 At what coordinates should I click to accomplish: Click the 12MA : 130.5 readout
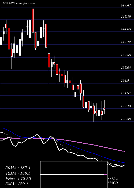18,173
